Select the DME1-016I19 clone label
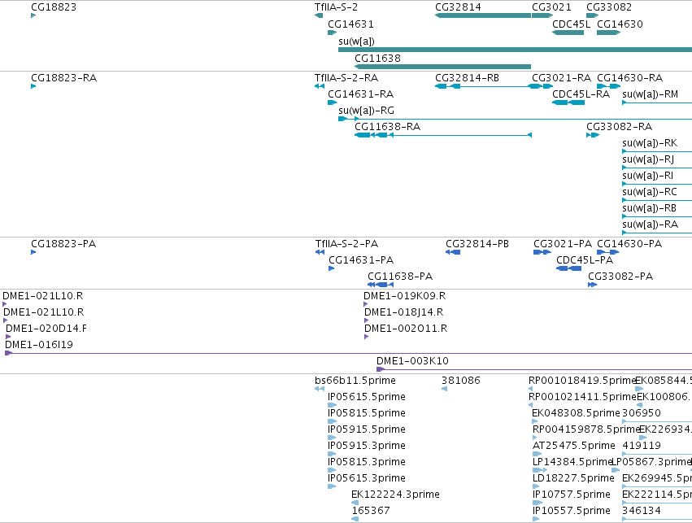The height and width of the screenshot is (523, 692). coord(39,345)
